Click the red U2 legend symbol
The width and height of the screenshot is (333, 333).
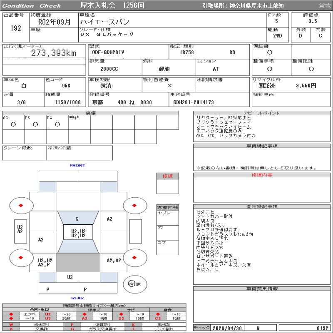48,314
